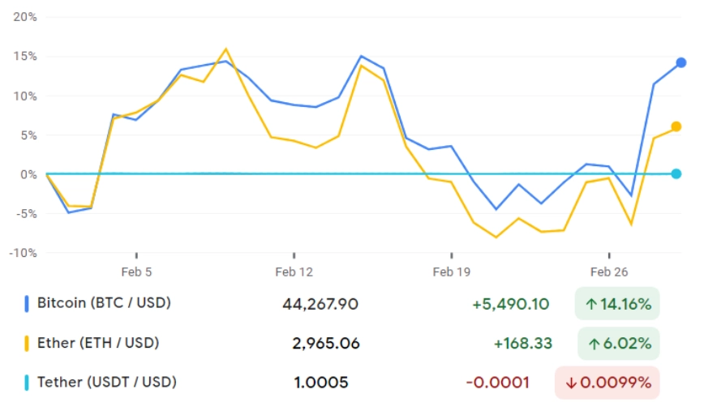Viewport: 704px width, 411px height.
Task: Click the up arrow beside 14.16%
Action: (x=591, y=305)
